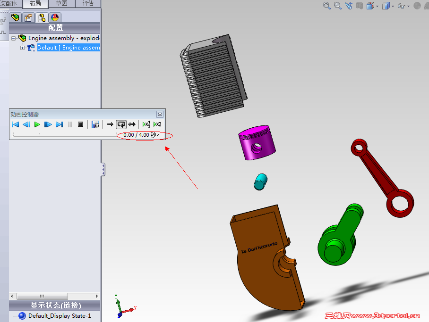Click the top step-shaped left sidebar icon

(3, 21)
